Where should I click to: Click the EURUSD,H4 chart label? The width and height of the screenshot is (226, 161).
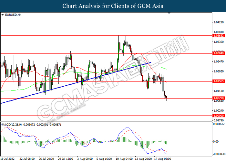[x=13, y=15]
